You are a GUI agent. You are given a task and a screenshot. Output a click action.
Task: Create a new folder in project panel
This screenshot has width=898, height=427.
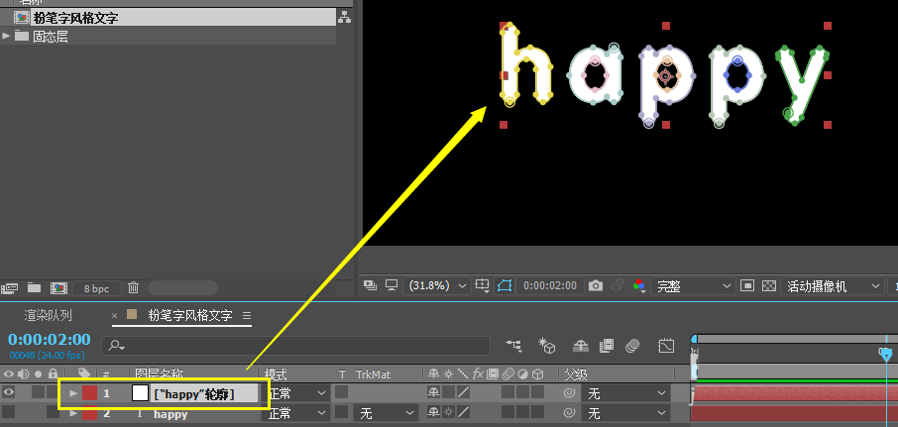click(35, 288)
